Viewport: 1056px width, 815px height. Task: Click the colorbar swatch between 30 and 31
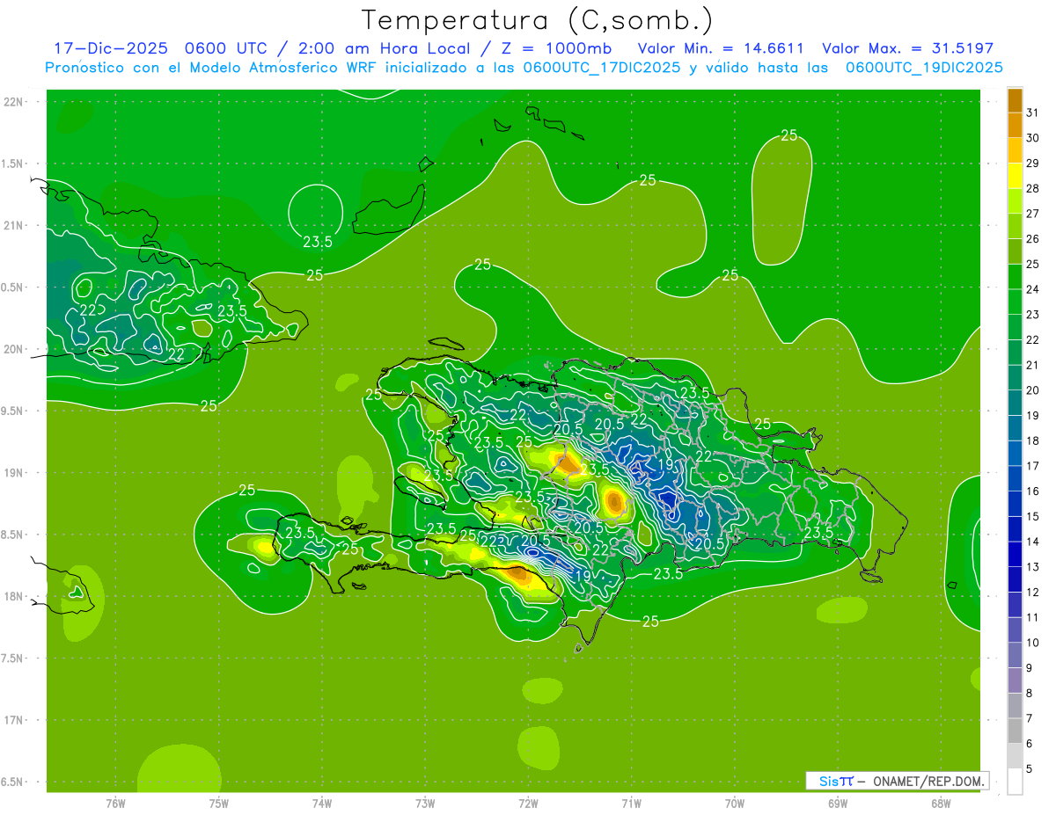1015,125
